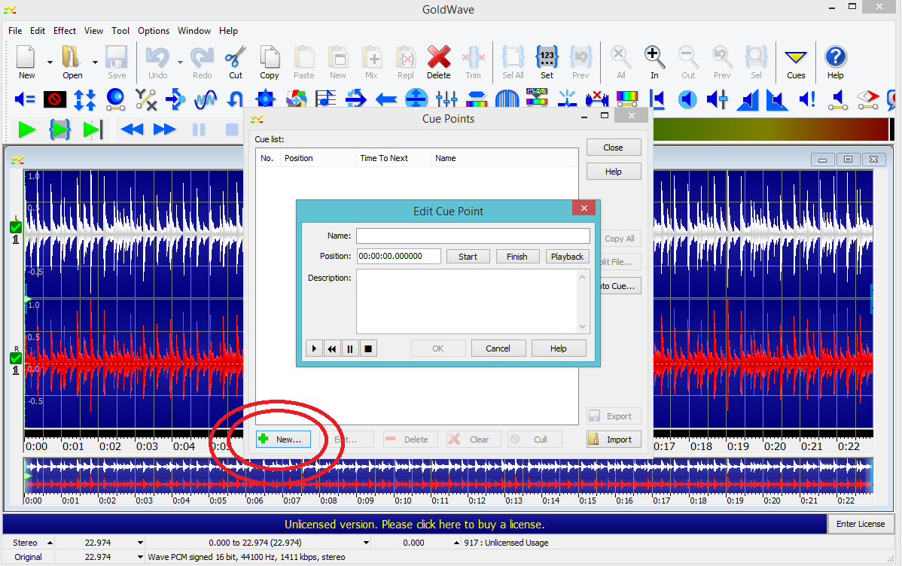This screenshot has height=566, width=902.
Task: Click the Playback button in Edit Cue Point
Action: click(567, 257)
